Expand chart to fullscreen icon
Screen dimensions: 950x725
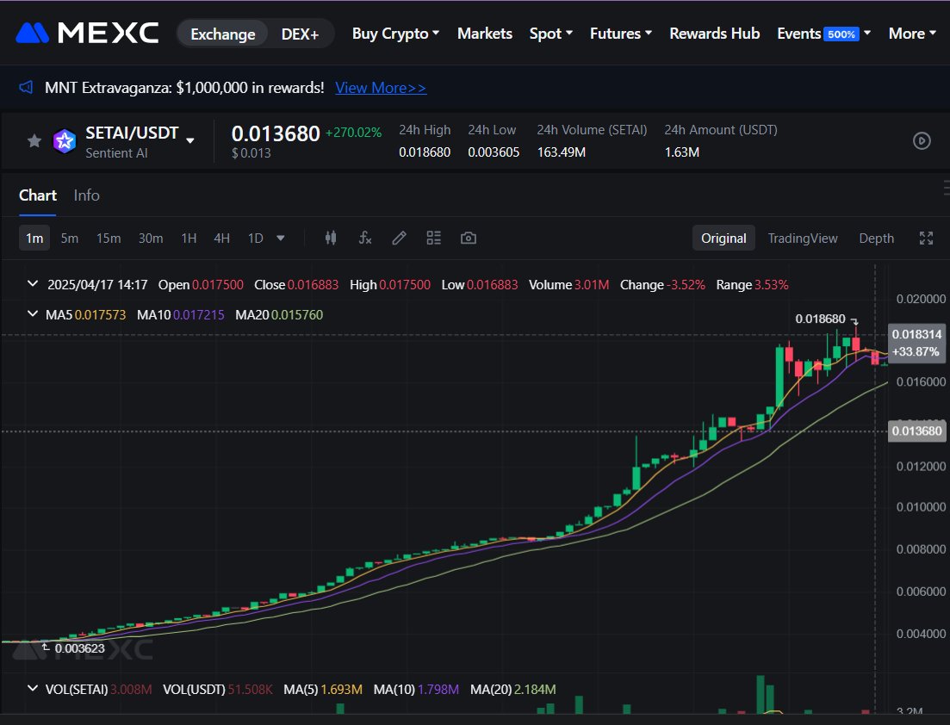(926, 238)
